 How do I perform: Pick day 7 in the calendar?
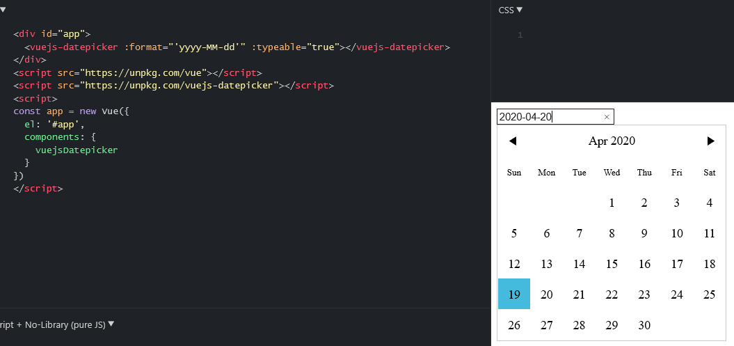pos(580,233)
